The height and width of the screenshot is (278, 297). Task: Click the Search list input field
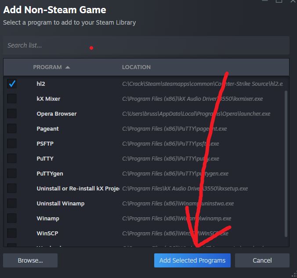[x=146, y=45]
